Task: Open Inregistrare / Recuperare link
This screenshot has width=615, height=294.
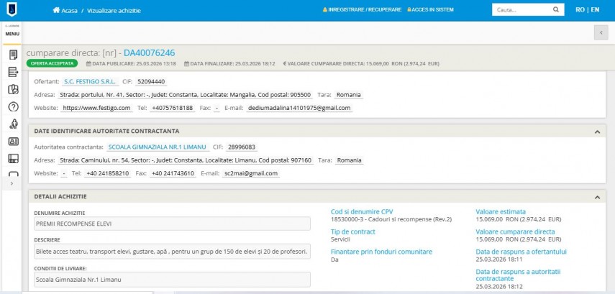Action: [x=362, y=11]
